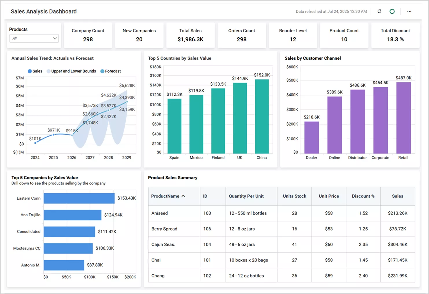The image size is (429, 294).
Task: Click the $487.0K label above Retail
Action: 404,78
